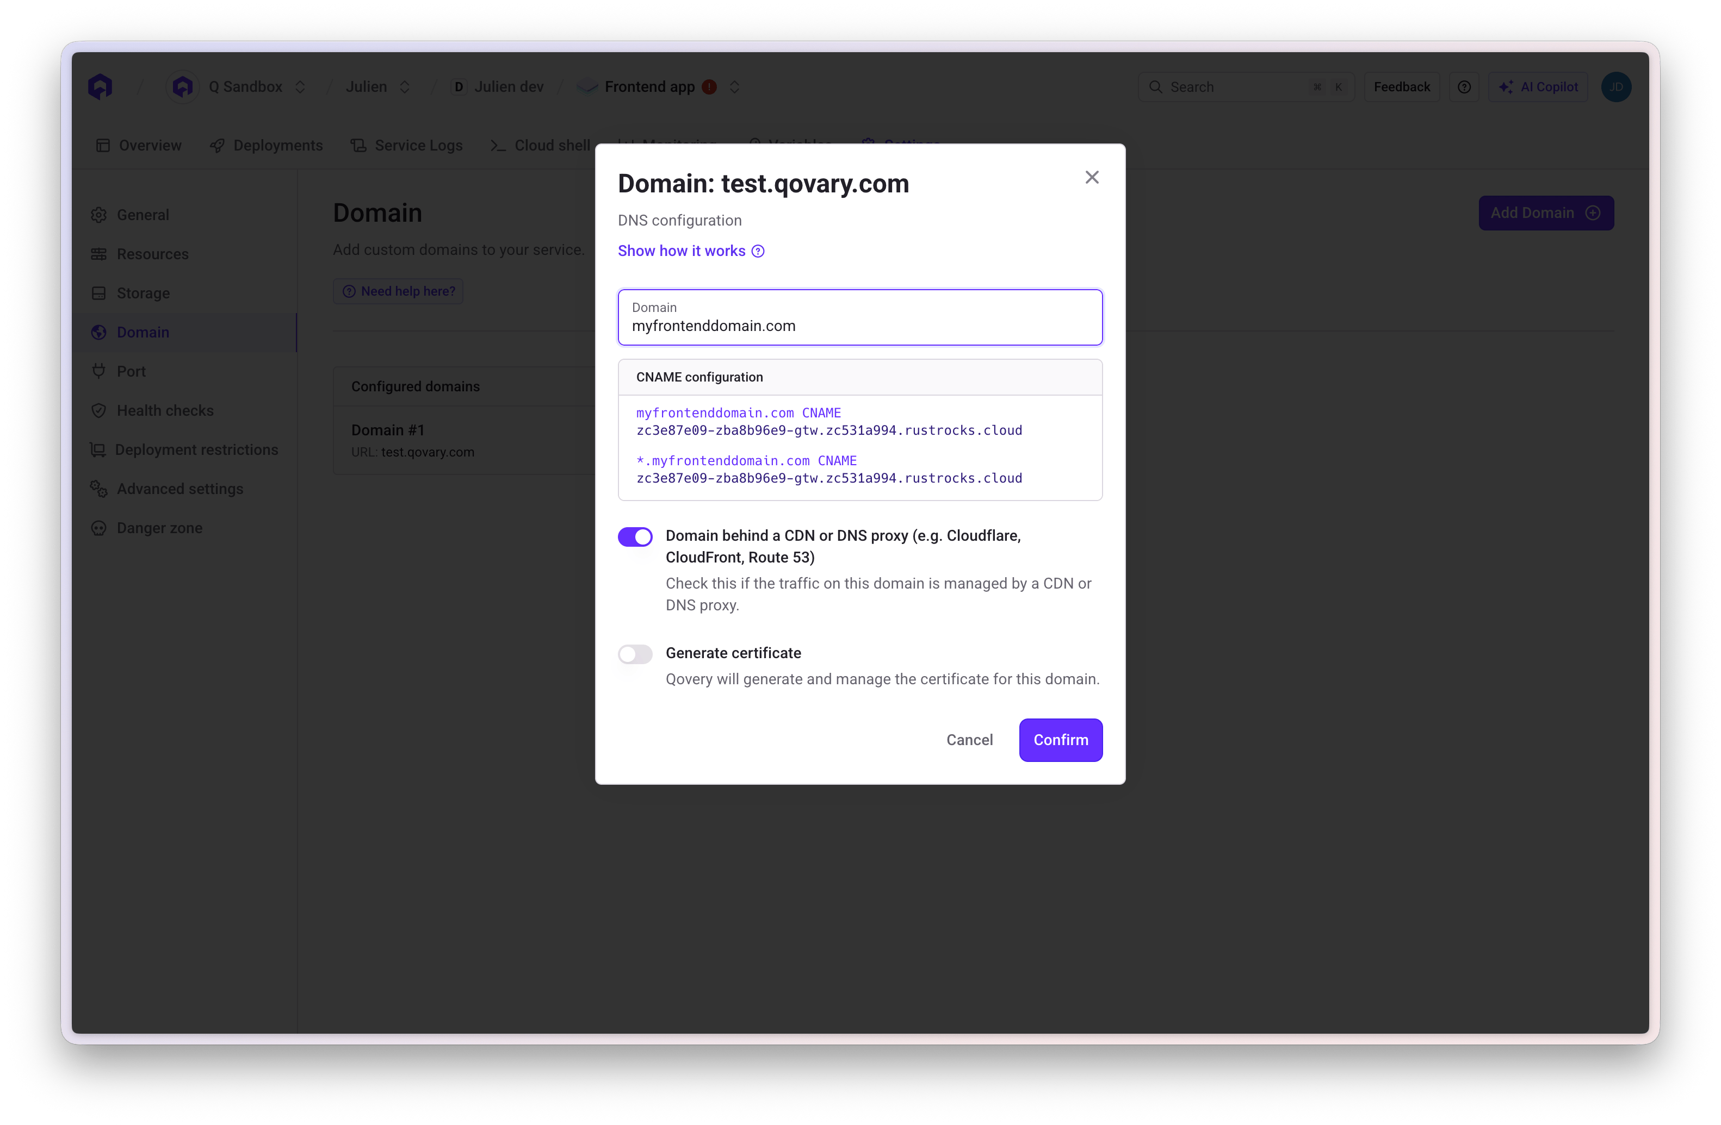The width and height of the screenshot is (1721, 1125).
Task: Cancel the domain dialog
Action: [969, 739]
